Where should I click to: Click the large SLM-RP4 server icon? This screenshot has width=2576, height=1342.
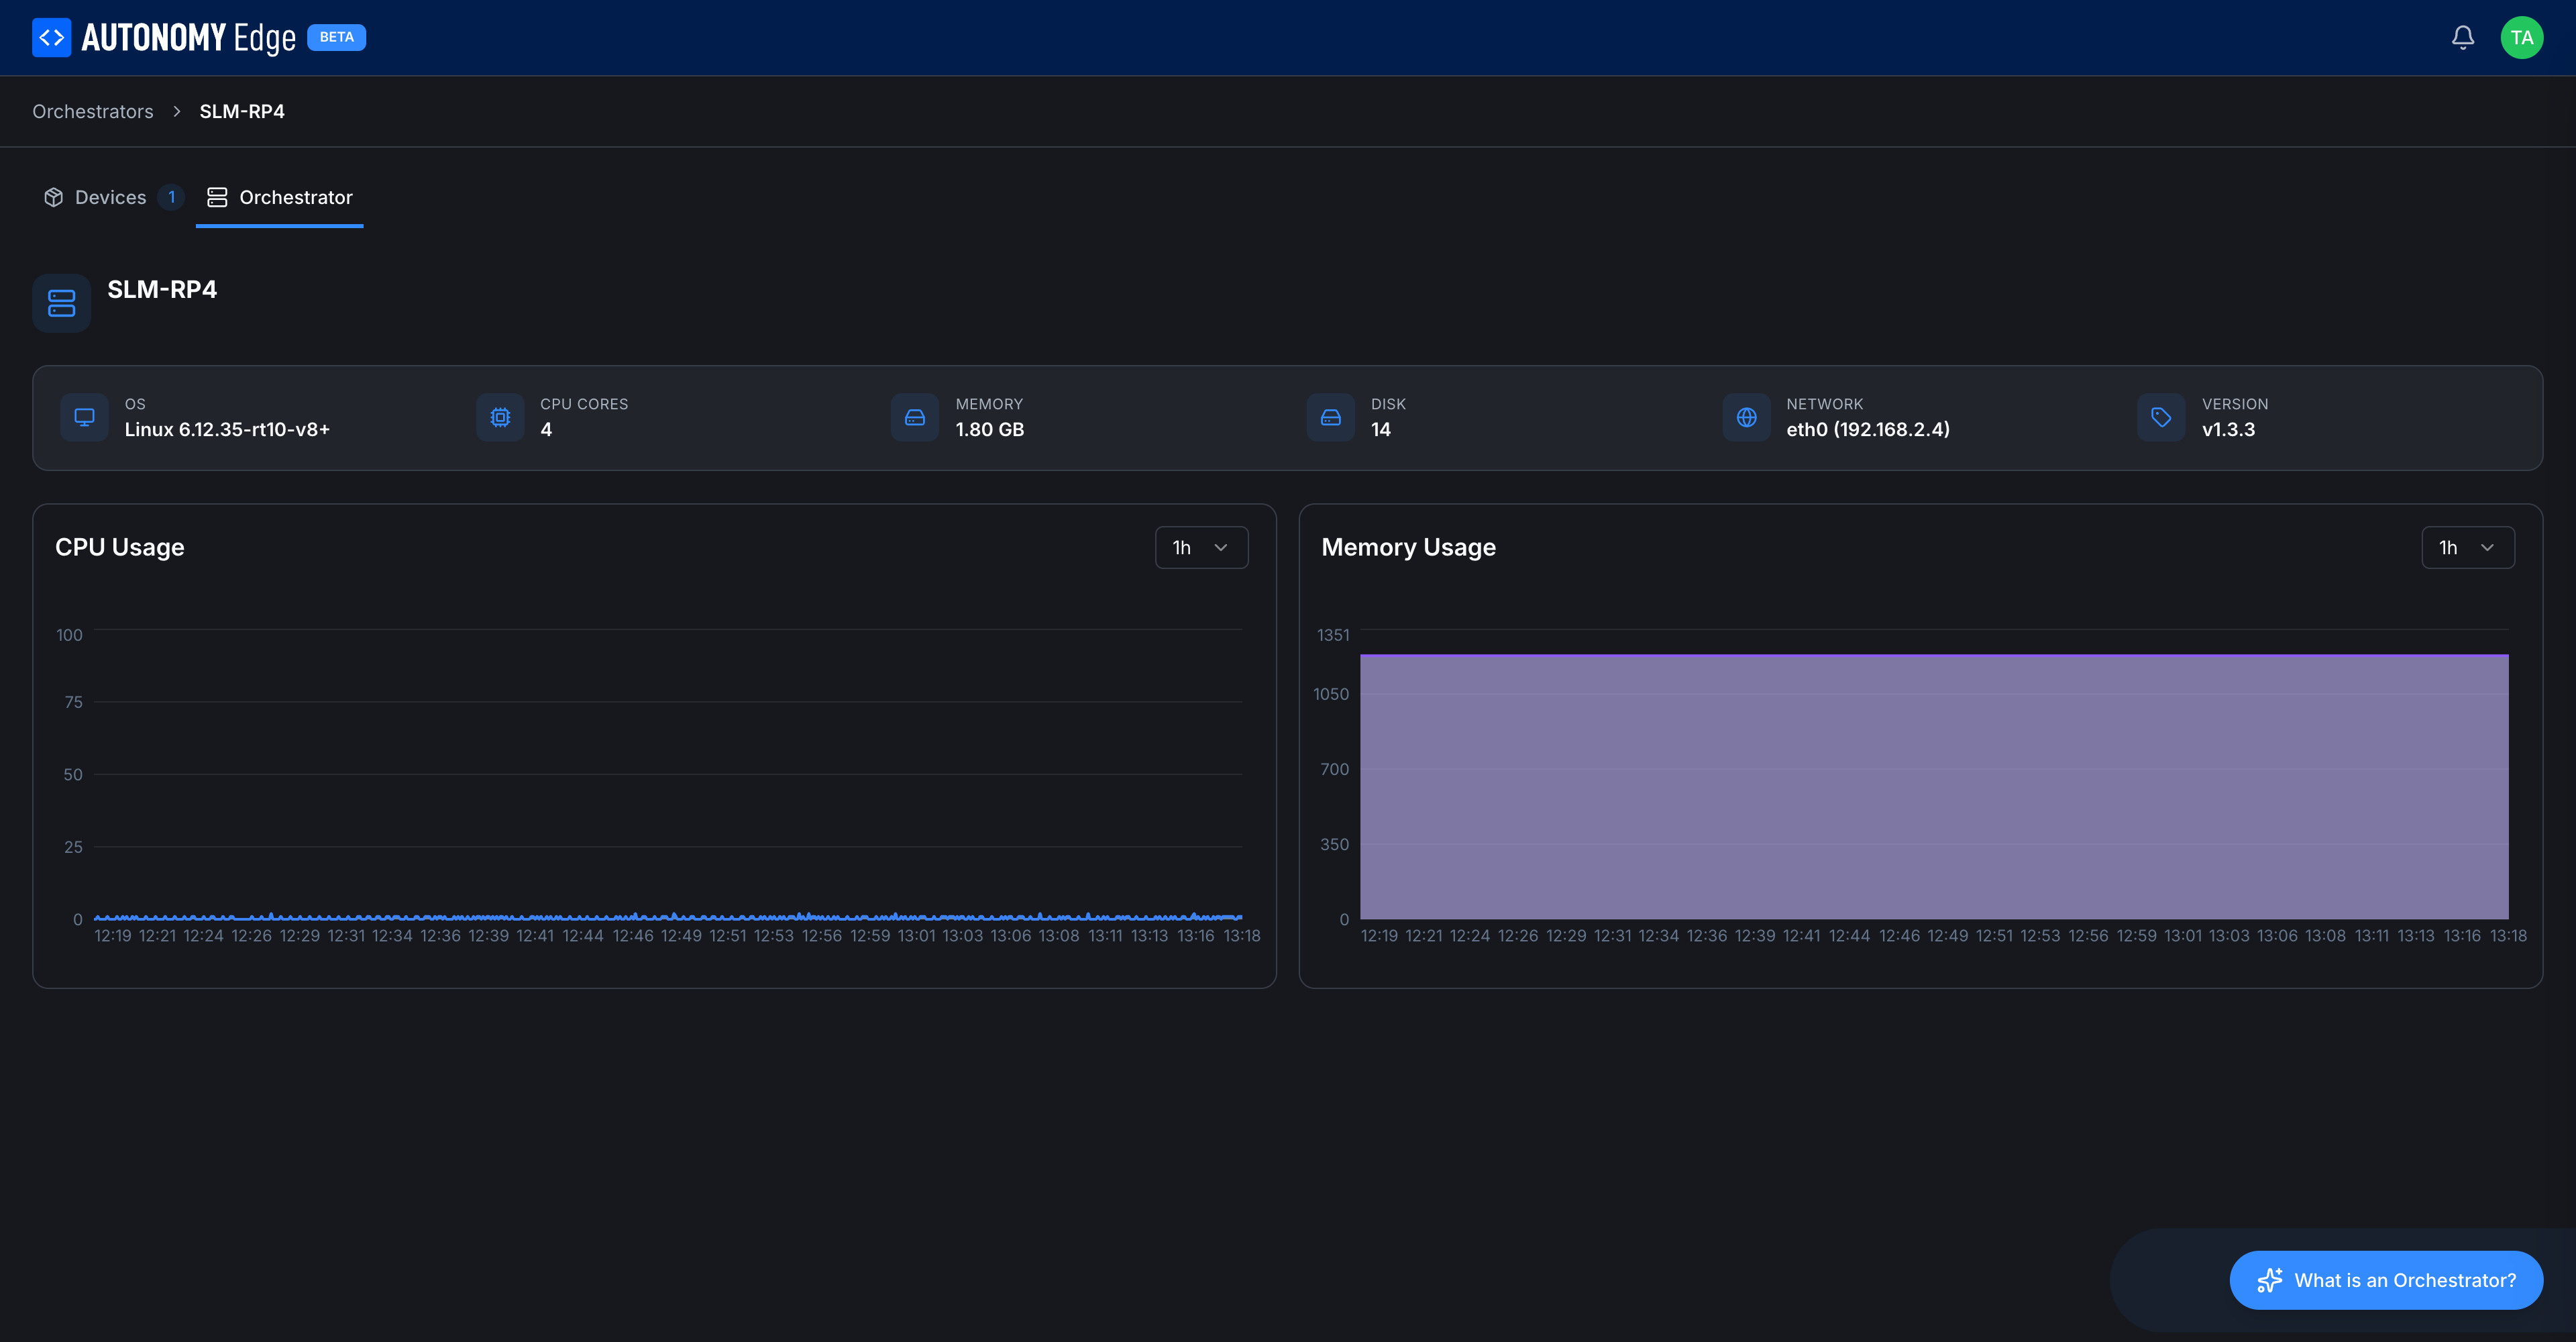[x=62, y=303]
